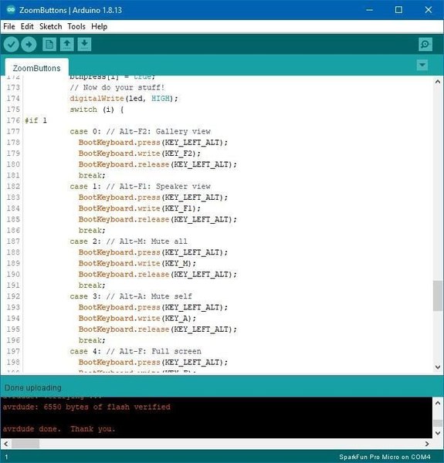This screenshot has height=463, width=444.
Task: Open the File menu
Action: (9, 26)
